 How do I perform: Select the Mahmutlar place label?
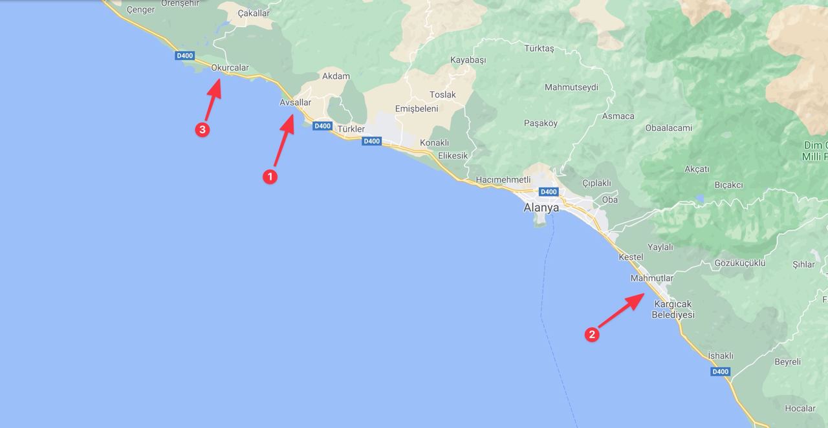point(651,278)
